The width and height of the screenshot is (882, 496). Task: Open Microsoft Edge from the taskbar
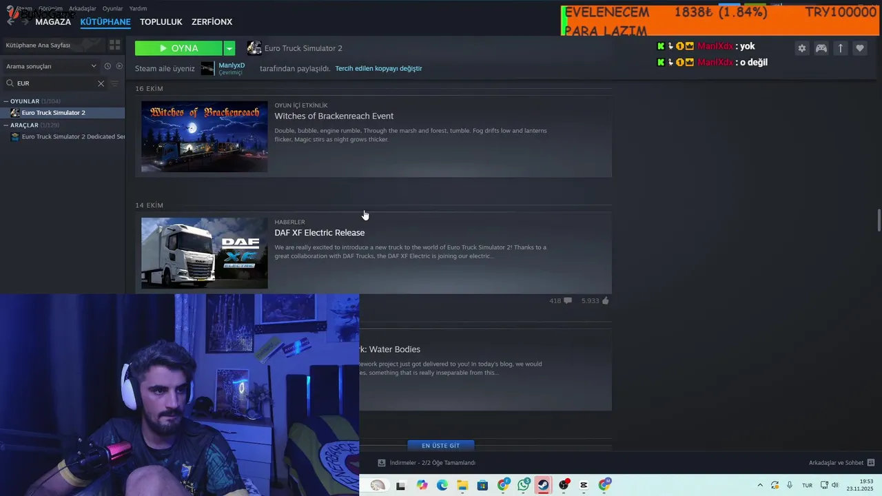pyautogui.click(x=442, y=485)
